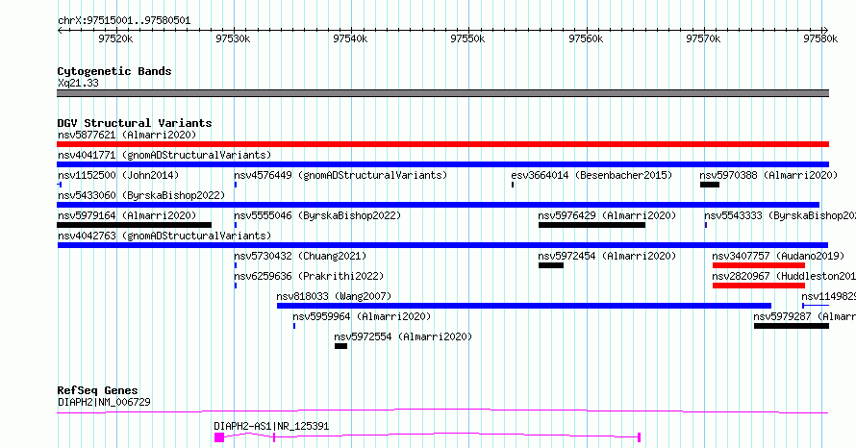Open the nsv5970388 (Almarri2020) label

[768, 175]
